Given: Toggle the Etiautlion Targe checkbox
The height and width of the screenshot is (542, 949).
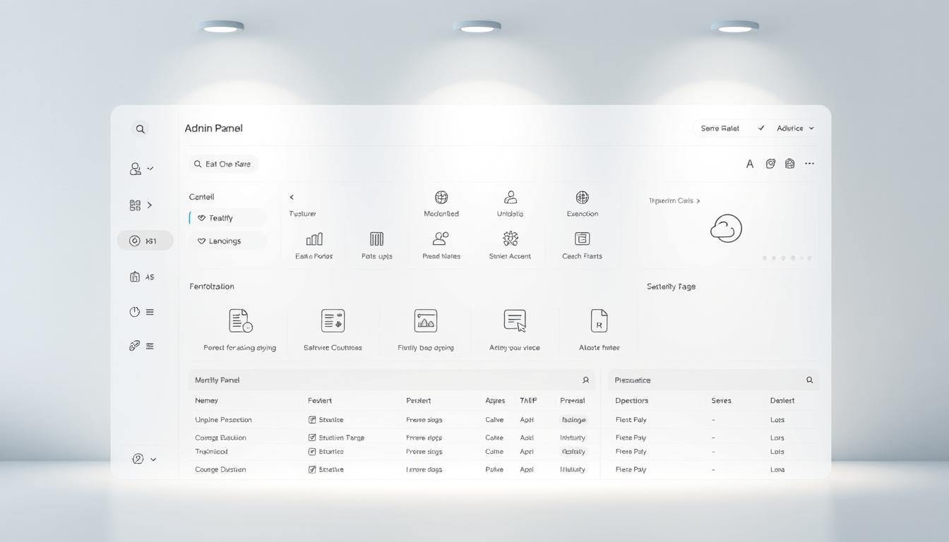Looking at the screenshot, I should (312, 438).
